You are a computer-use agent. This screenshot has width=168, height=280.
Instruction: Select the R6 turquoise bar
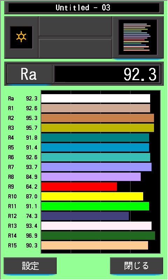(x=96, y=157)
